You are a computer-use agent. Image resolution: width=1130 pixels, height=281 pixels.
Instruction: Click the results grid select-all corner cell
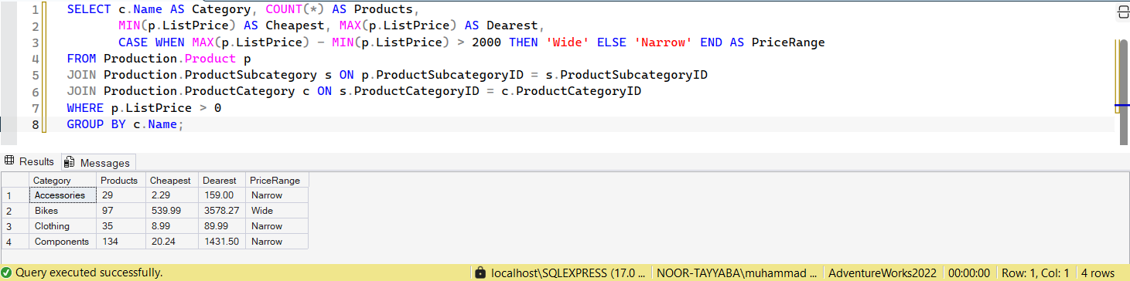(15, 180)
